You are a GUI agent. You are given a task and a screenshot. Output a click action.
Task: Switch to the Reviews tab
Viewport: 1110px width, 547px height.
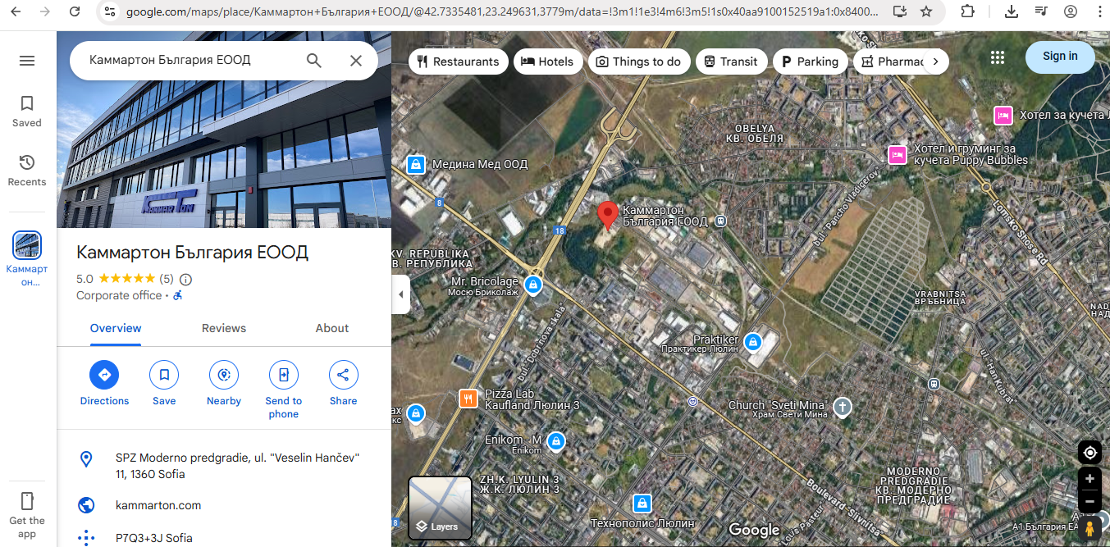pyautogui.click(x=224, y=328)
